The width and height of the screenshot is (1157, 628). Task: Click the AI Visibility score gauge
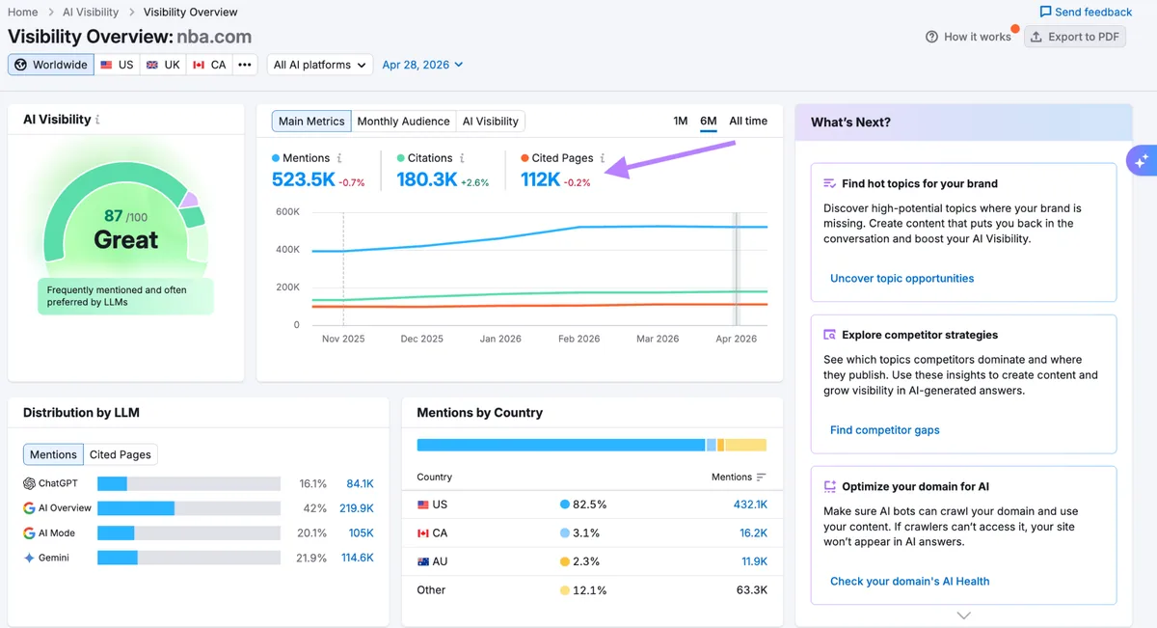coord(125,212)
